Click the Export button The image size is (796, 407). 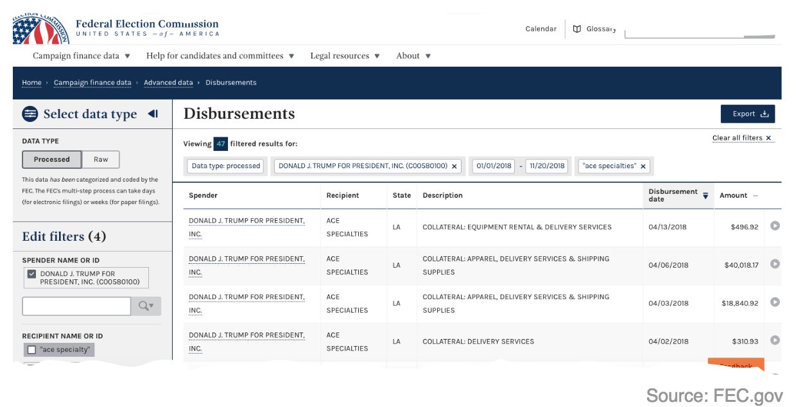click(x=748, y=114)
